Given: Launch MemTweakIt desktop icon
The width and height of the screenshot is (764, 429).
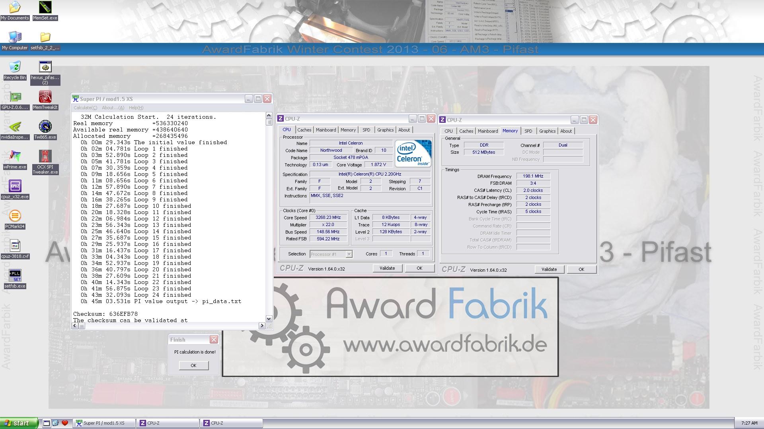Looking at the screenshot, I should pyautogui.click(x=45, y=100).
